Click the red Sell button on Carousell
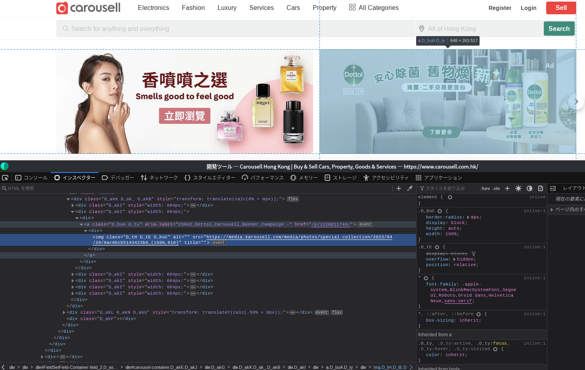Image resolution: width=585 pixels, height=370 pixels. click(561, 8)
